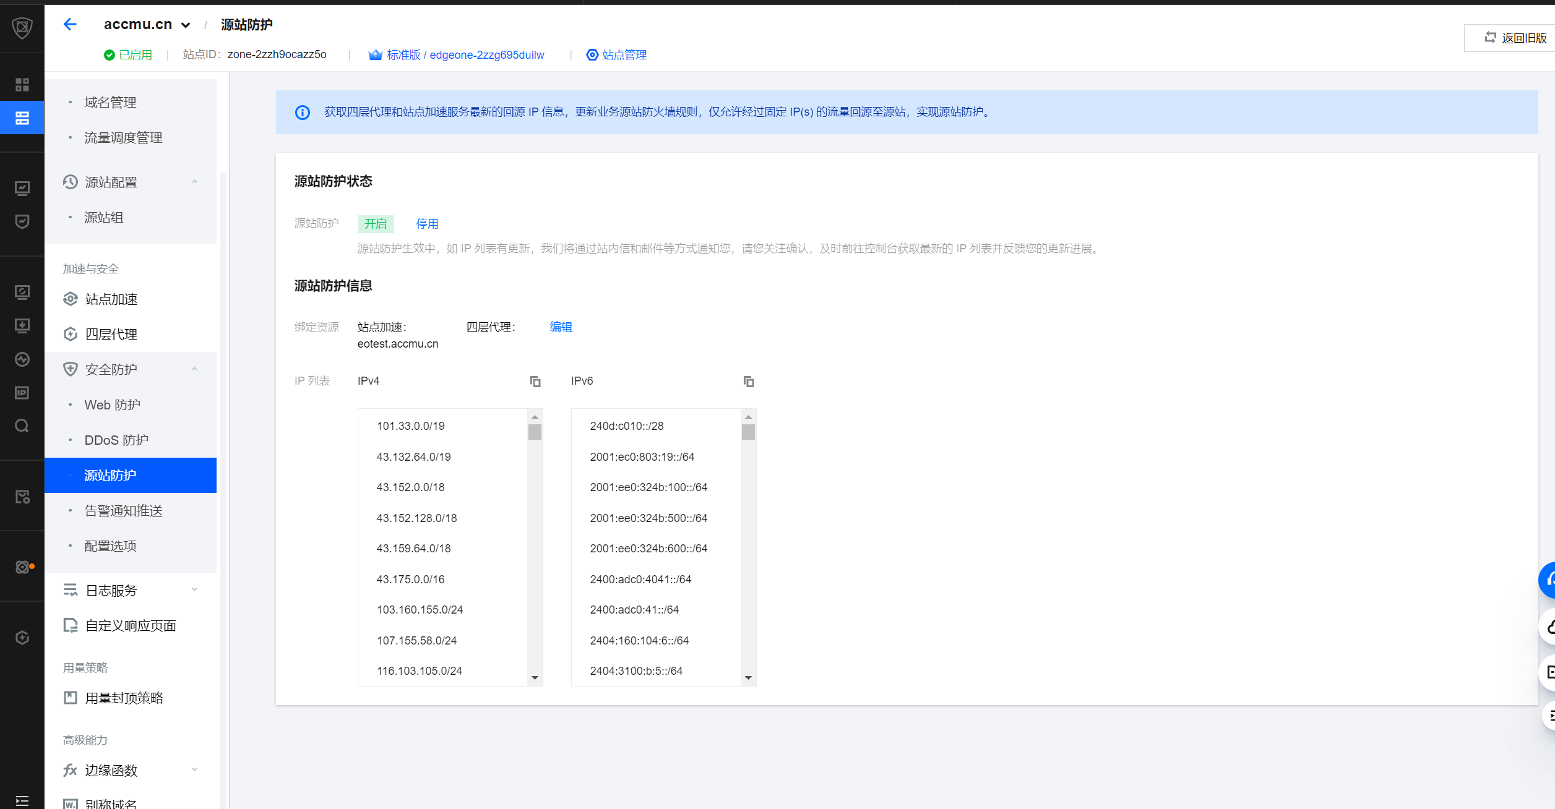
Task: Select the 116.103.105.0/24 IPv4 entry
Action: tap(420, 671)
